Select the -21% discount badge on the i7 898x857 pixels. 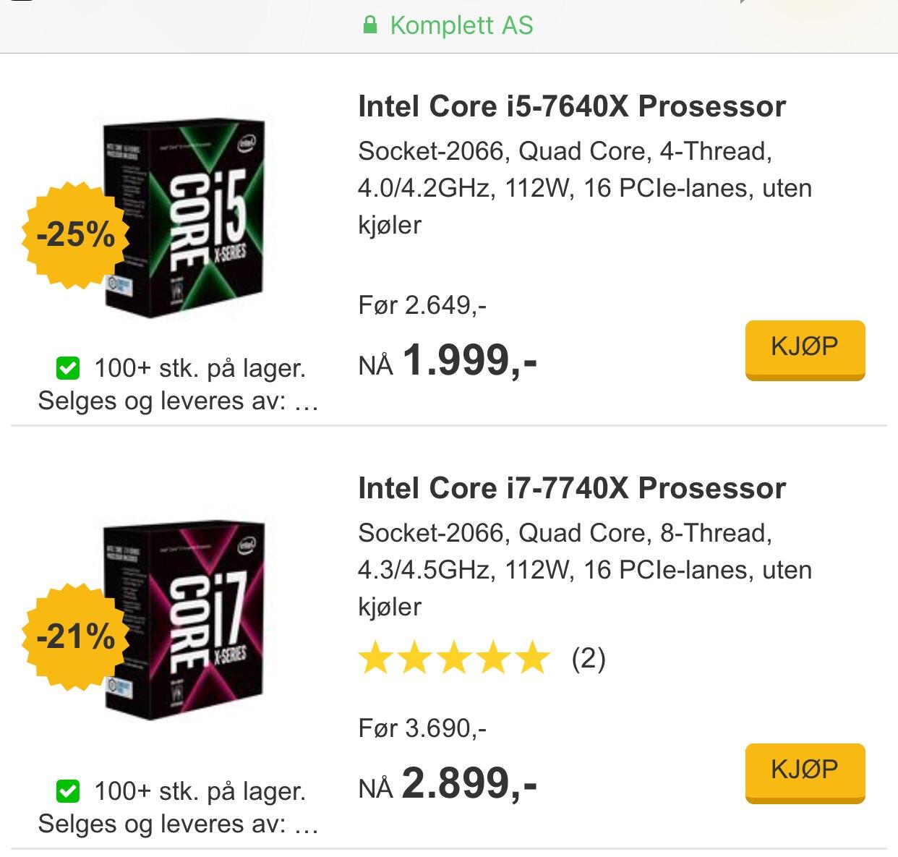pos(77,638)
